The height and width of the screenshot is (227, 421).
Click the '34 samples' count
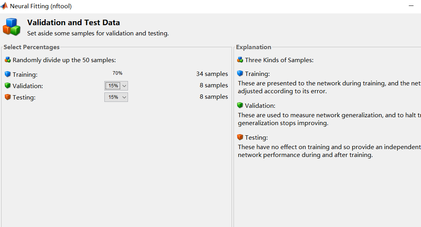pyautogui.click(x=212, y=74)
